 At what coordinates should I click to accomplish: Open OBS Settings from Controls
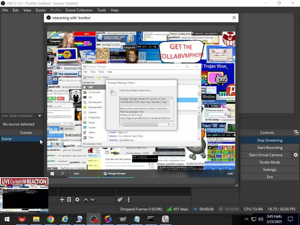click(270, 170)
